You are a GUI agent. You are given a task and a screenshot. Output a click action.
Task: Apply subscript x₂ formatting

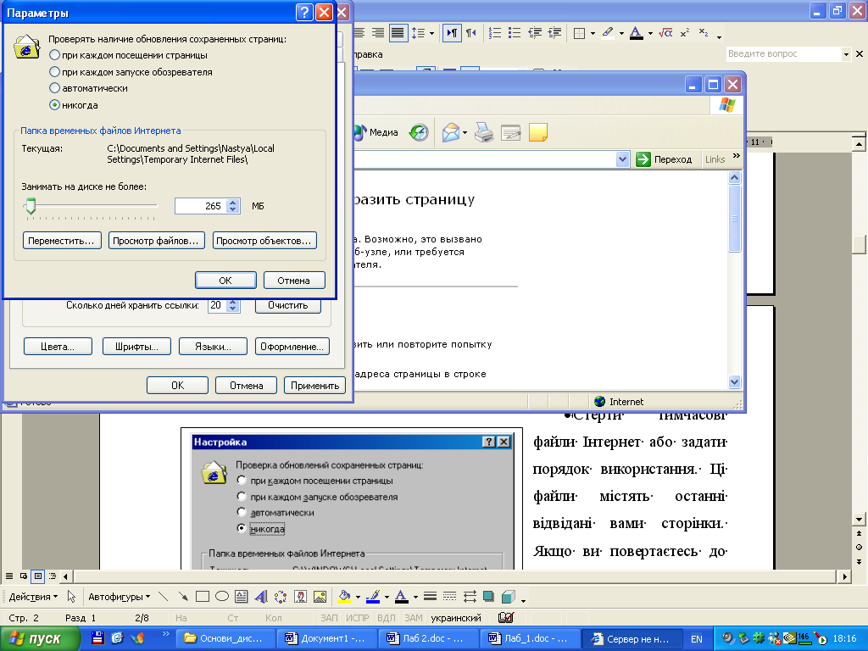703,33
